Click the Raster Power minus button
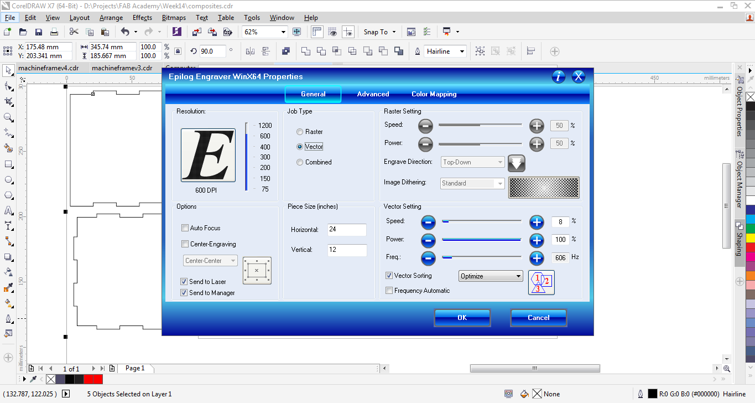The width and height of the screenshot is (755, 403). coord(425,144)
